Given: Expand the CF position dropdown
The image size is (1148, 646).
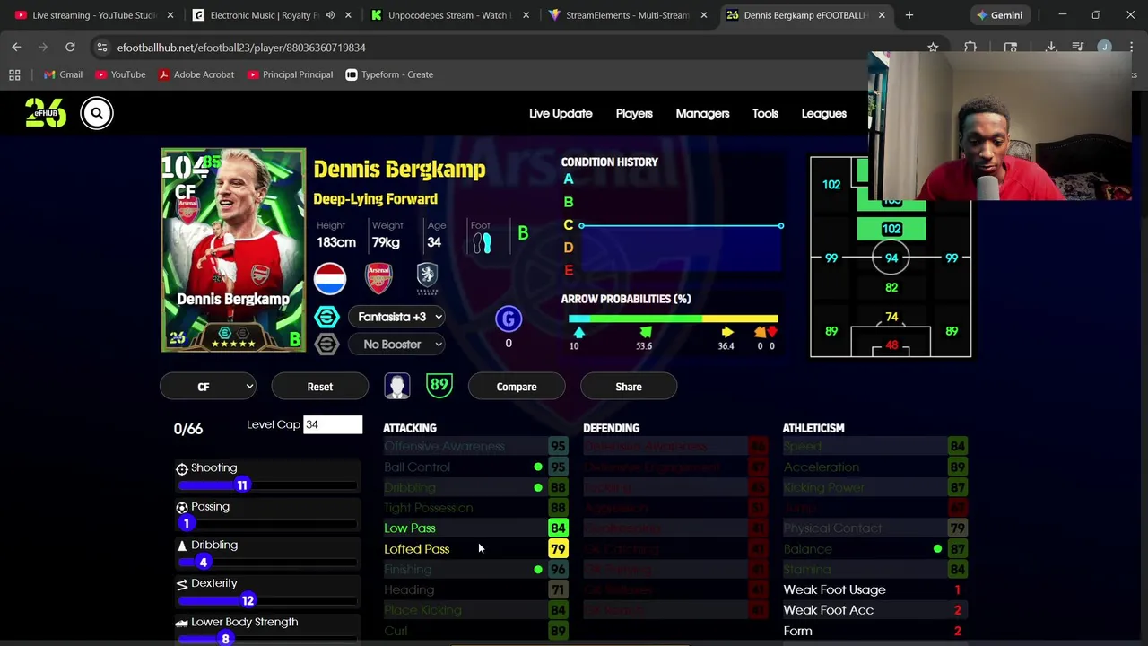Looking at the screenshot, I should tap(208, 387).
